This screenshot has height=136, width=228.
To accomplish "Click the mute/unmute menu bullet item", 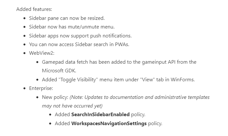I will pyautogui.click(x=72, y=27).
